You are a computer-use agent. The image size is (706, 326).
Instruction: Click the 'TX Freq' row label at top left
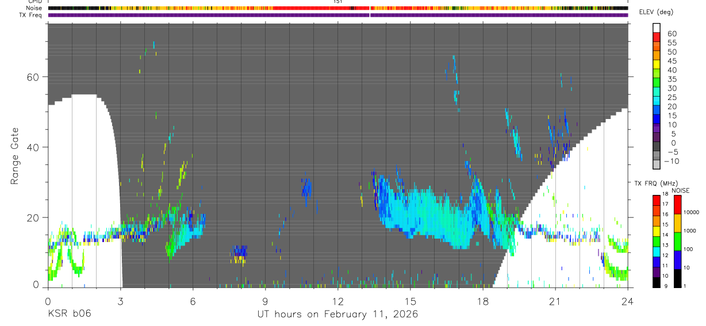click(x=31, y=15)
